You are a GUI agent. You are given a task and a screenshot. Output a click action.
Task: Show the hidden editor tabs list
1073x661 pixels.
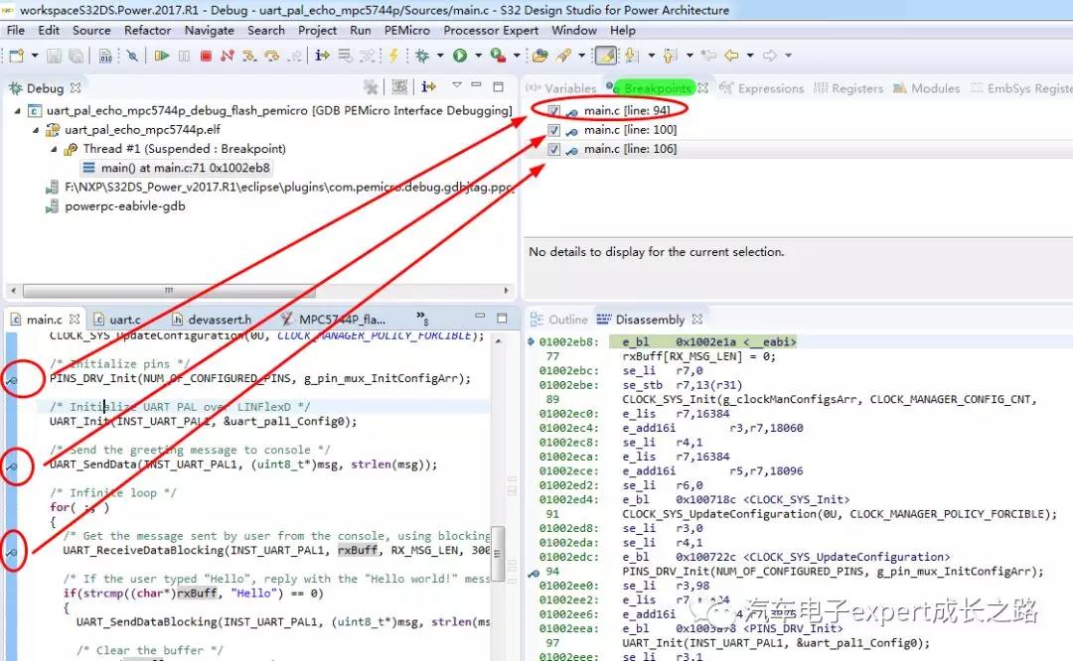tap(422, 319)
